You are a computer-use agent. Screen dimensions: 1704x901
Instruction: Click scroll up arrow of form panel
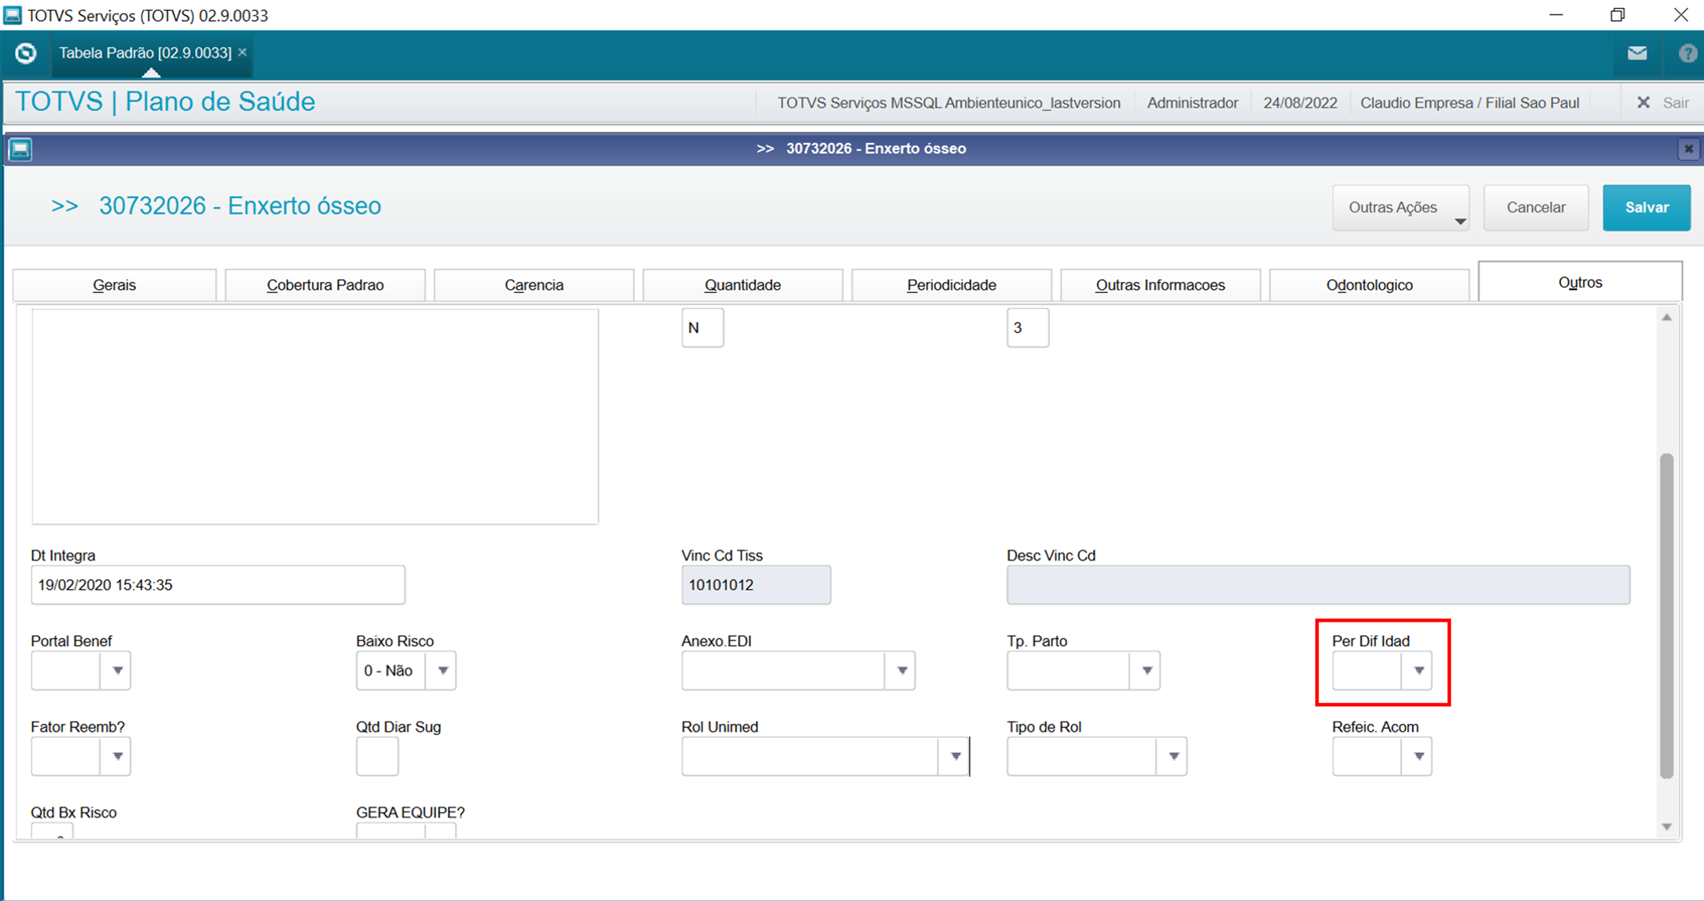coord(1667,318)
